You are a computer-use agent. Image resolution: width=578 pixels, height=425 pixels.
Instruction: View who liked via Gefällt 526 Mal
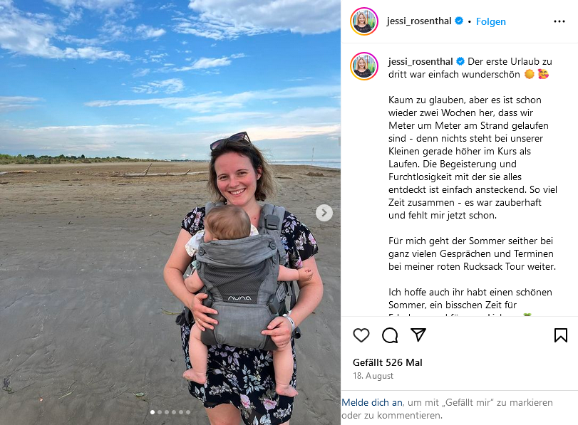tap(388, 363)
